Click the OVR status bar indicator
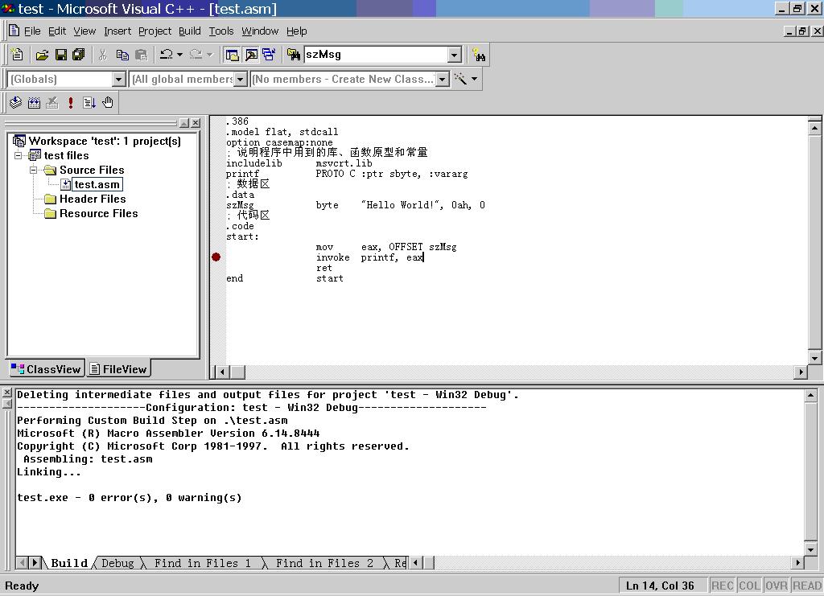This screenshot has height=596, width=824. click(x=777, y=586)
